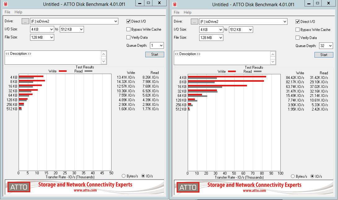The width and height of the screenshot is (338, 200).
Task: Click Start in the Queue Depth 32 window
Action: pyautogui.click(x=324, y=55)
